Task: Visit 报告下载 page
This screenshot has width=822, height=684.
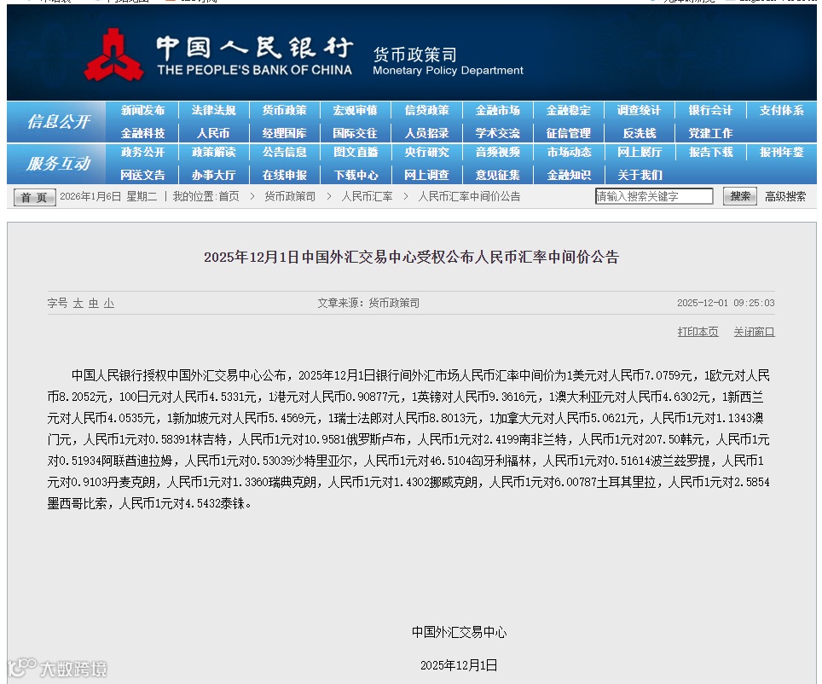Action: (710, 152)
